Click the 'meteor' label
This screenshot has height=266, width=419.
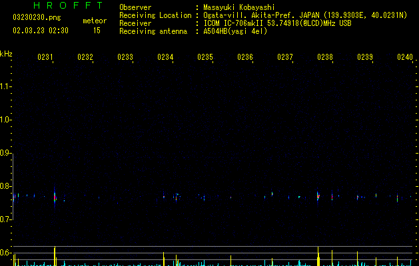pos(95,21)
